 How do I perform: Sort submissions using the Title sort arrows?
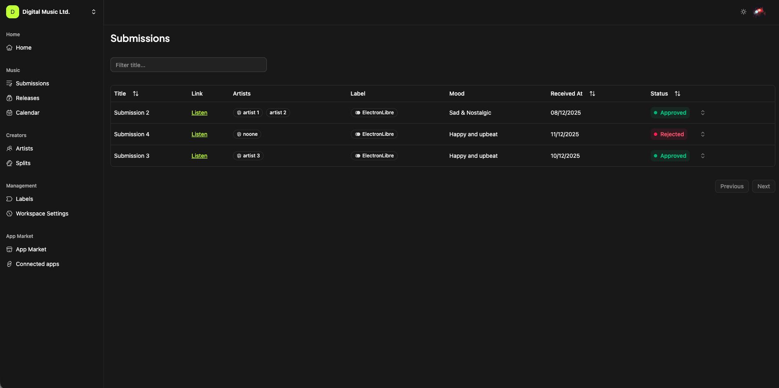click(x=136, y=94)
